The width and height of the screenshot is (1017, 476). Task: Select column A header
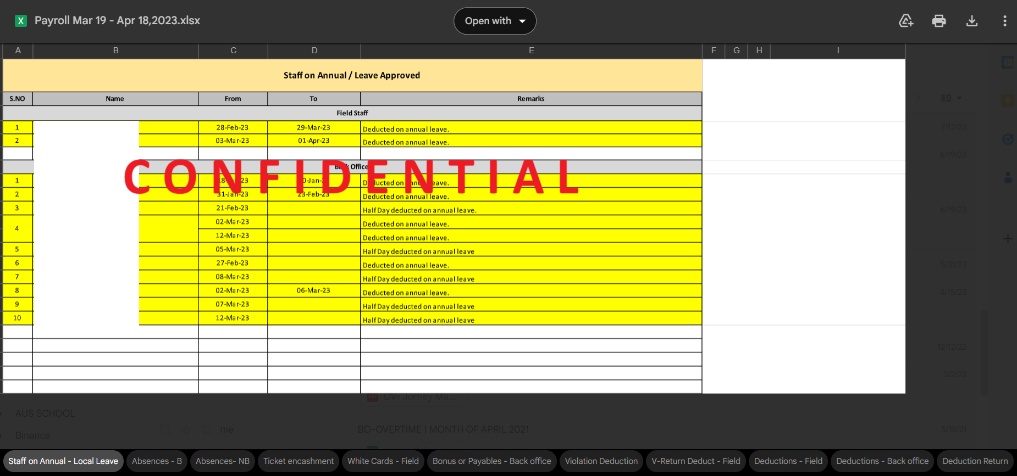[18, 51]
